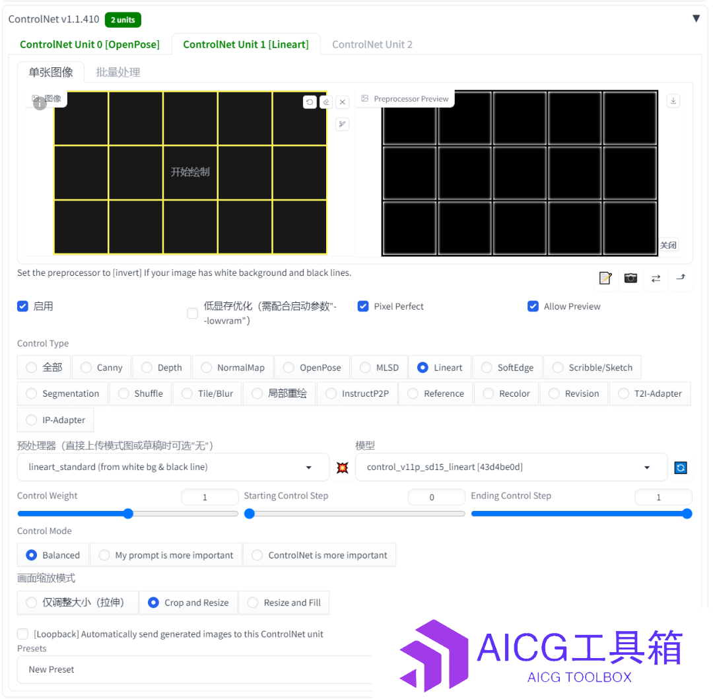Uncheck Pixel Perfect
The width and height of the screenshot is (713, 699).
[x=363, y=306]
